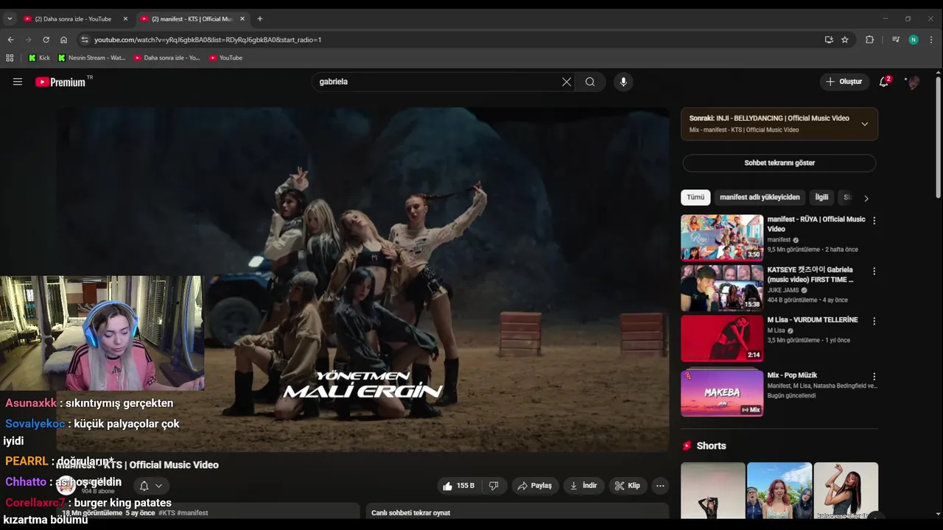
Task: Open Chrome three-dot menu
Action: tap(932, 40)
